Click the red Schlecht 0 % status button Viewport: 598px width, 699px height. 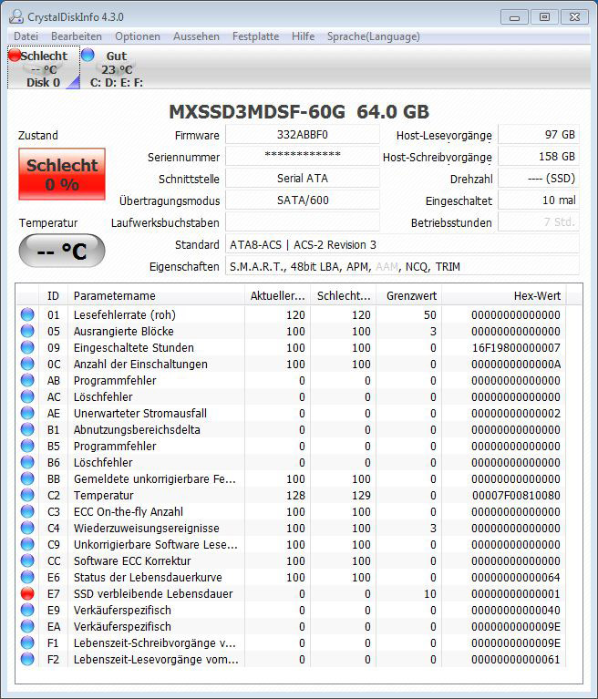(x=62, y=174)
